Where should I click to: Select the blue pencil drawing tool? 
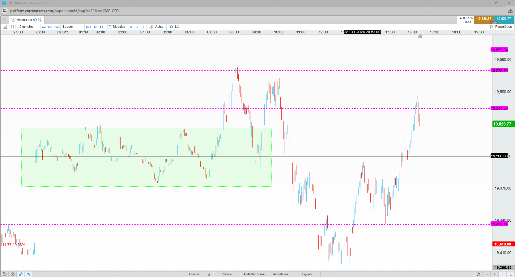(x=21, y=274)
